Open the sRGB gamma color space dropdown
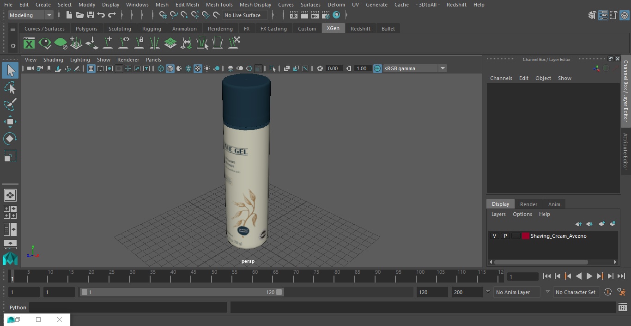Image resolution: width=631 pixels, height=326 pixels. 414,68
